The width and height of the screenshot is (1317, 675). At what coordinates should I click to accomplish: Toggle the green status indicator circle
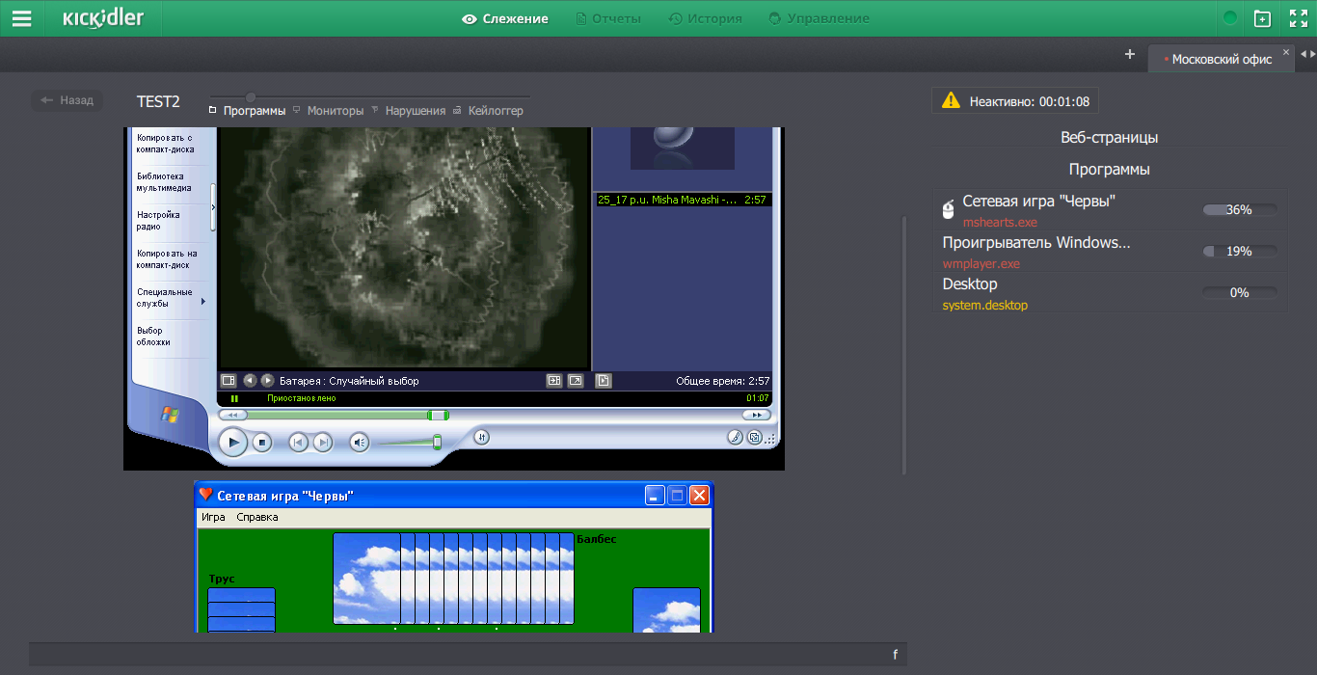pyautogui.click(x=1230, y=18)
